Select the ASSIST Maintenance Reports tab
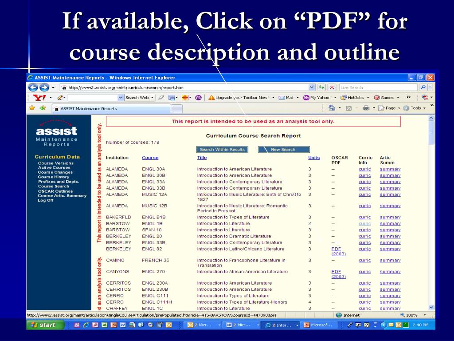The height and width of the screenshot is (341, 454). point(111,109)
